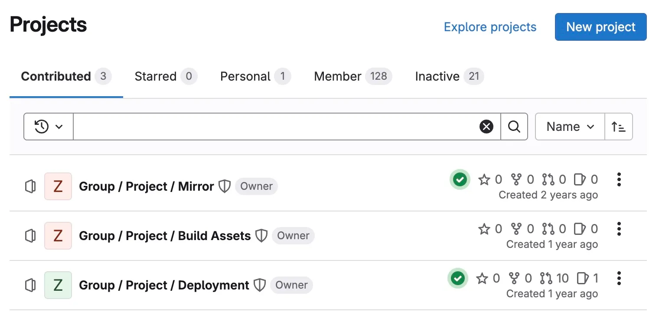The width and height of the screenshot is (659, 325).
Task: Click the Z avatar of Mirror project
Action: (x=58, y=186)
